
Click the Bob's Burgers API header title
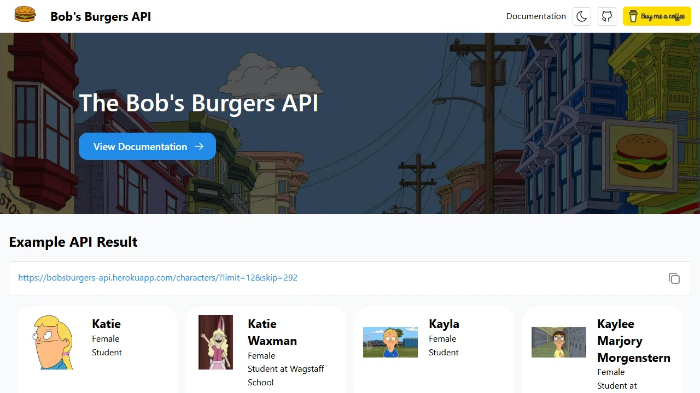[x=100, y=16]
